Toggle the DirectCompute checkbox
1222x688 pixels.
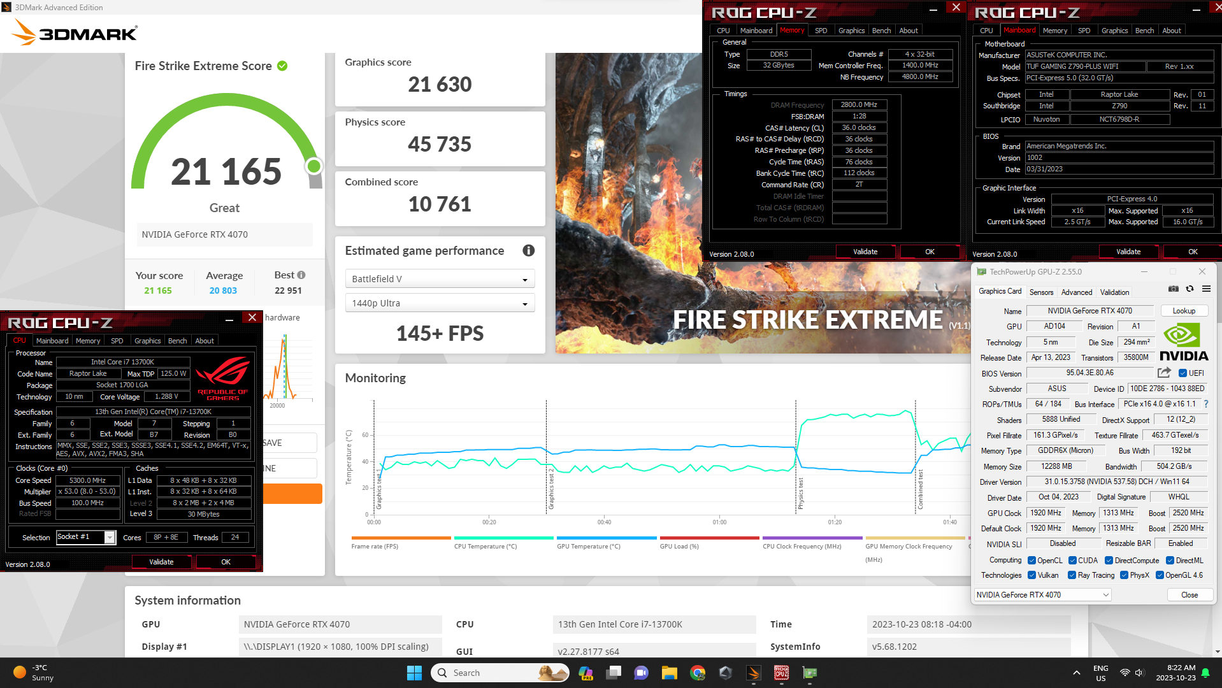(x=1109, y=561)
